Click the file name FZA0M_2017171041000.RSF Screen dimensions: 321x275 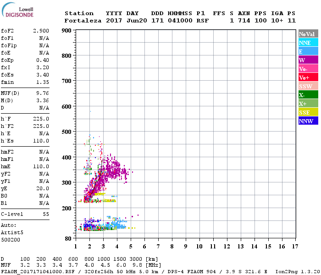[x=38, y=272]
